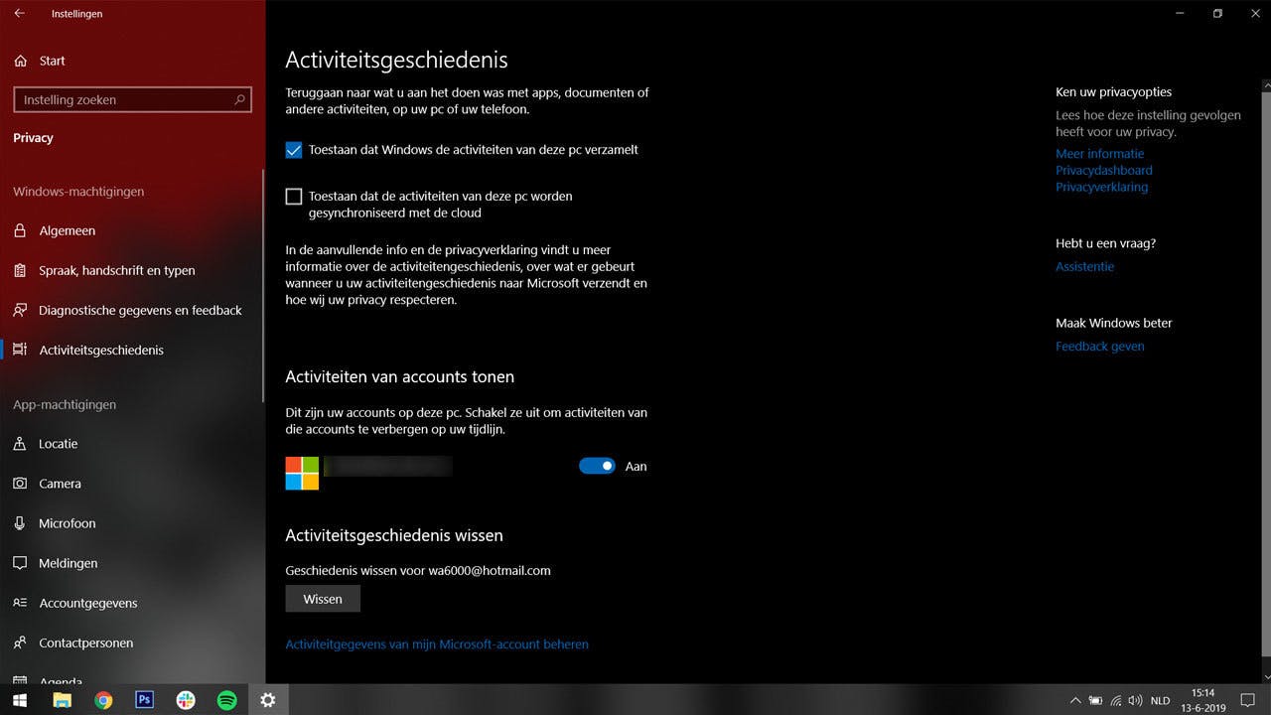Image resolution: width=1271 pixels, height=715 pixels.
Task: Expand hidden icons in the system tray
Action: (1075, 700)
